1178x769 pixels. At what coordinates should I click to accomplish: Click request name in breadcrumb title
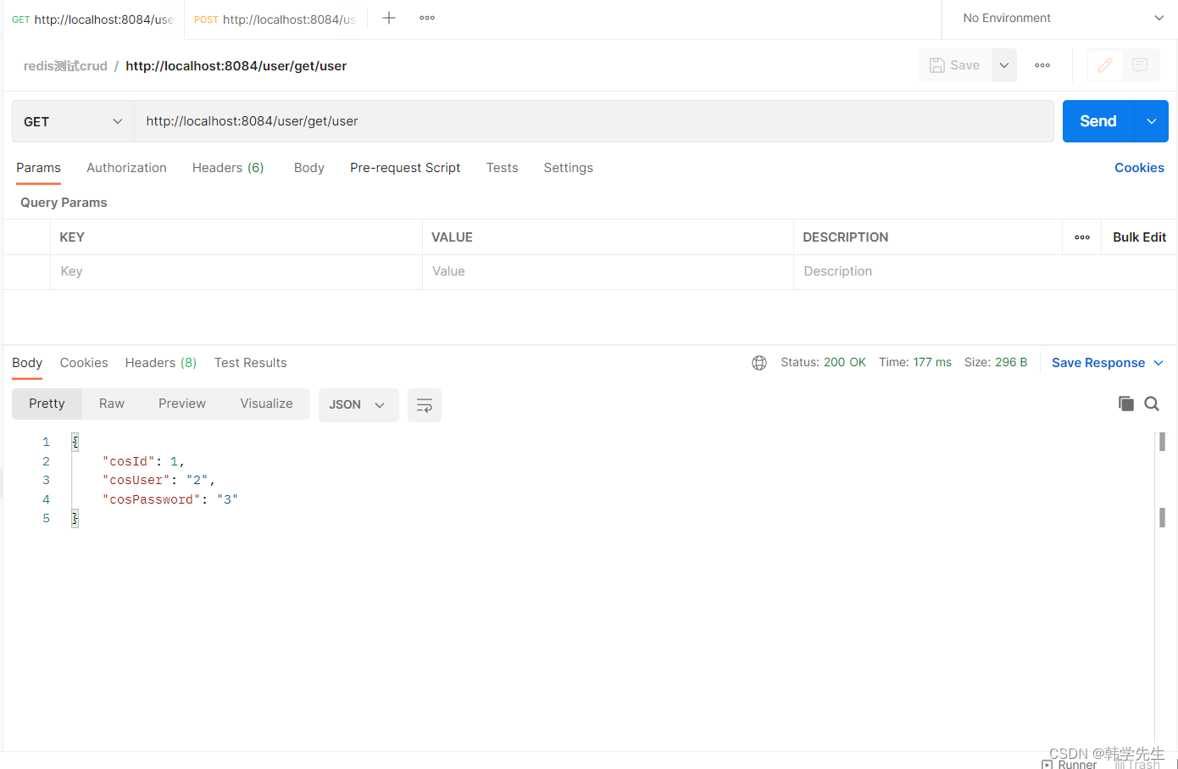[x=236, y=66]
